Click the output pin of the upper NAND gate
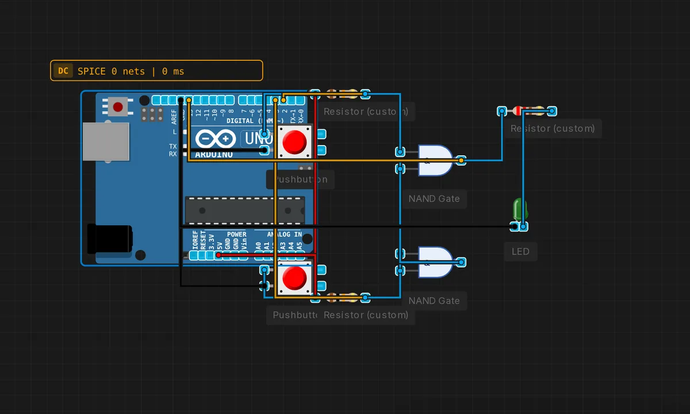 tap(461, 160)
